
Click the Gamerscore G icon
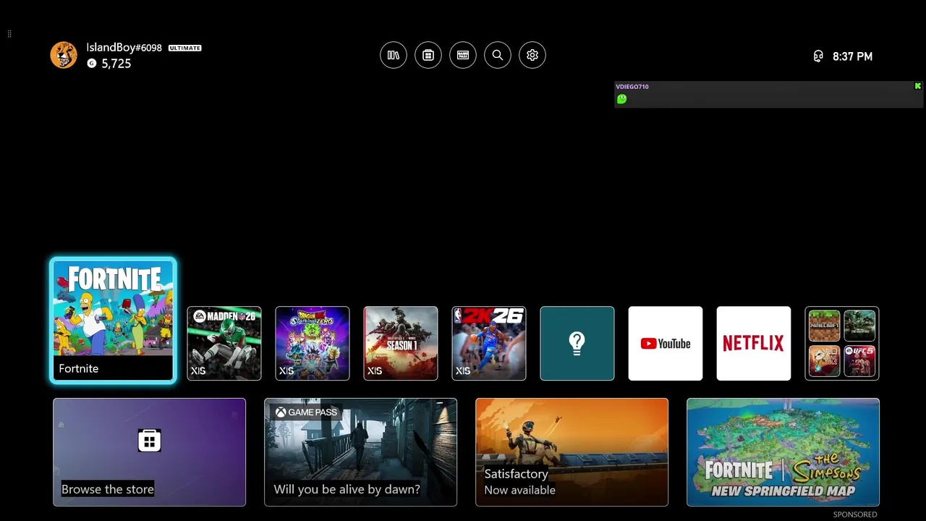tap(91, 64)
